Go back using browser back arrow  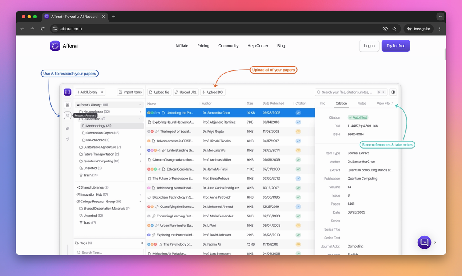tap(22, 29)
